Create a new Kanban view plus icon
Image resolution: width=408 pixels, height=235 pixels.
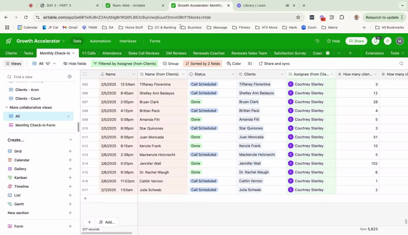point(70,178)
